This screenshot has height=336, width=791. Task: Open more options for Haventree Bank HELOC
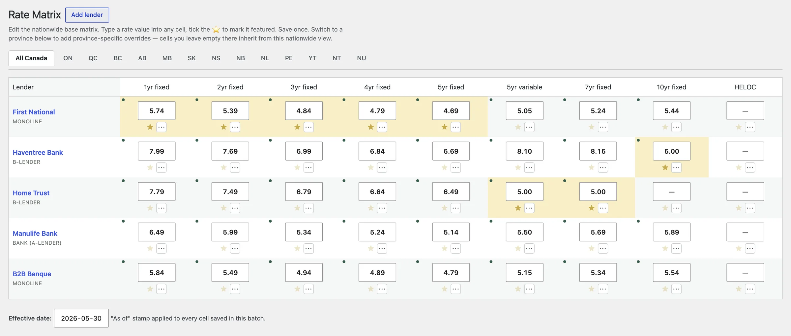point(750,168)
